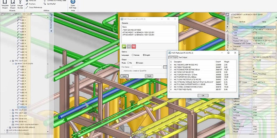Open the Template Wizard
The image size is (277, 138).
pos(5,4)
